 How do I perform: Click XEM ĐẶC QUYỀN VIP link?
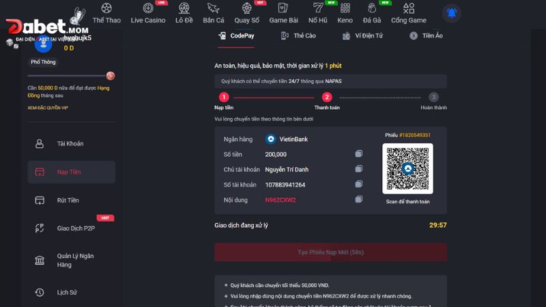click(x=48, y=108)
